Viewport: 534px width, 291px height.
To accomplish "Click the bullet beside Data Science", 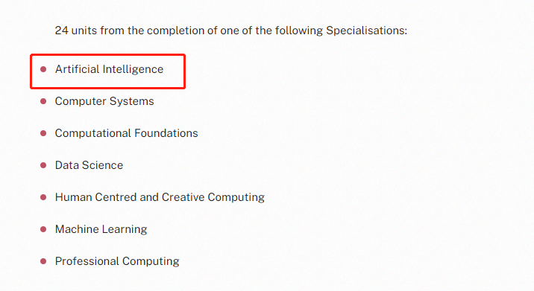I will tap(43, 165).
